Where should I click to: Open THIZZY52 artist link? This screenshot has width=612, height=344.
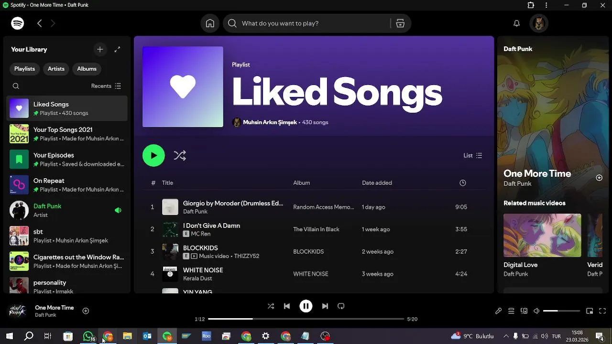pos(247,256)
